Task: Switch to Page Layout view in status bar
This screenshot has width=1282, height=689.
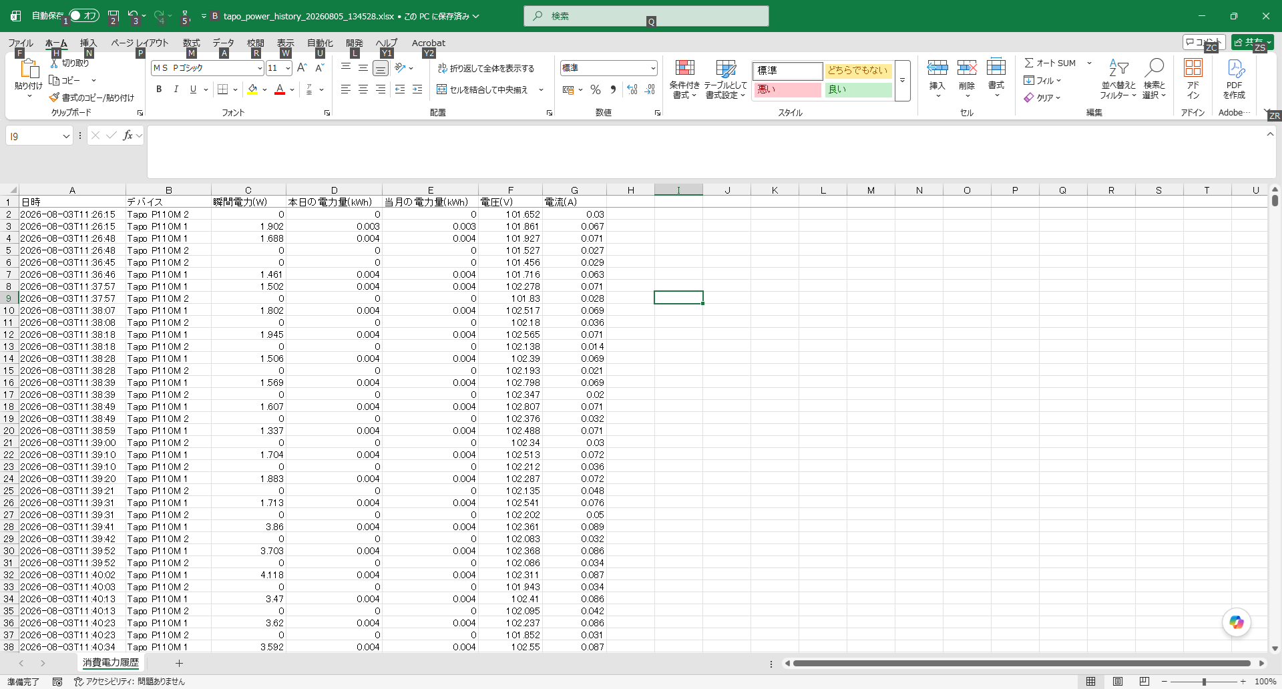Action: pyautogui.click(x=1117, y=681)
